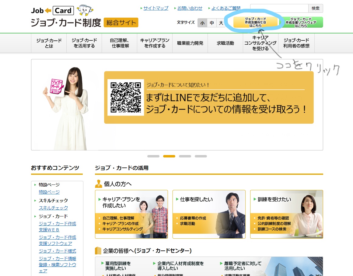Open the sidebar ジョブ・カード作成支援WEB link
353x276 pixels.
(58, 227)
